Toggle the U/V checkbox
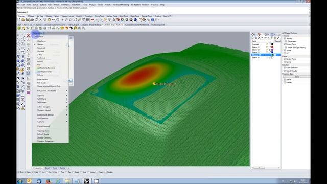The width and height of the screenshot is (327, 184). [x=285, y=53]
